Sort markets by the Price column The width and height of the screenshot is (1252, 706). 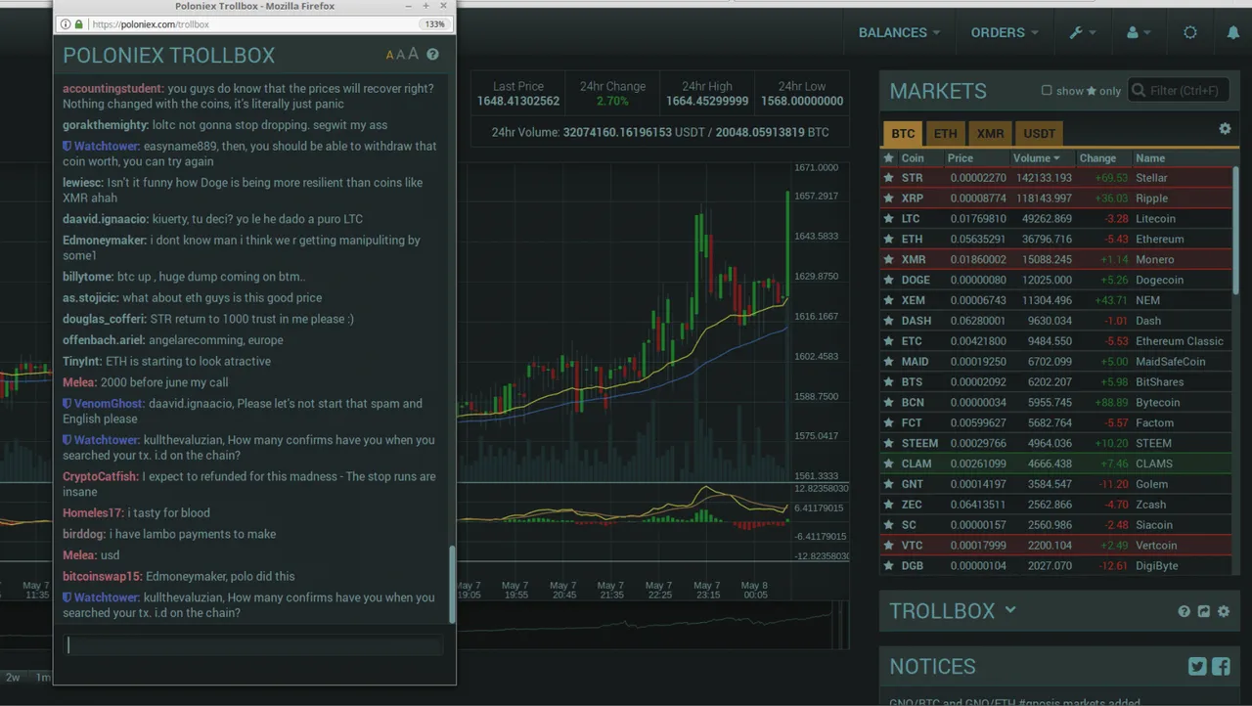pos(961,157)
